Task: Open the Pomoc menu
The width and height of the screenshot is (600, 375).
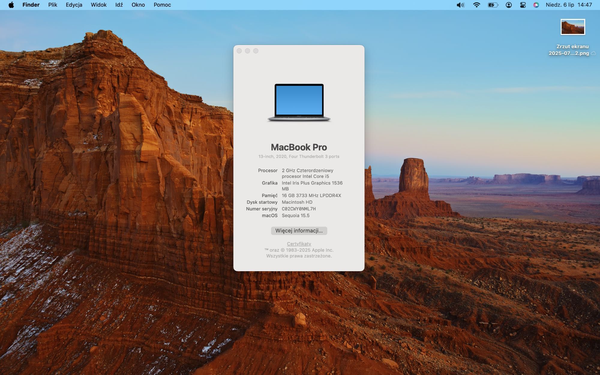Action: click(162, 5)
